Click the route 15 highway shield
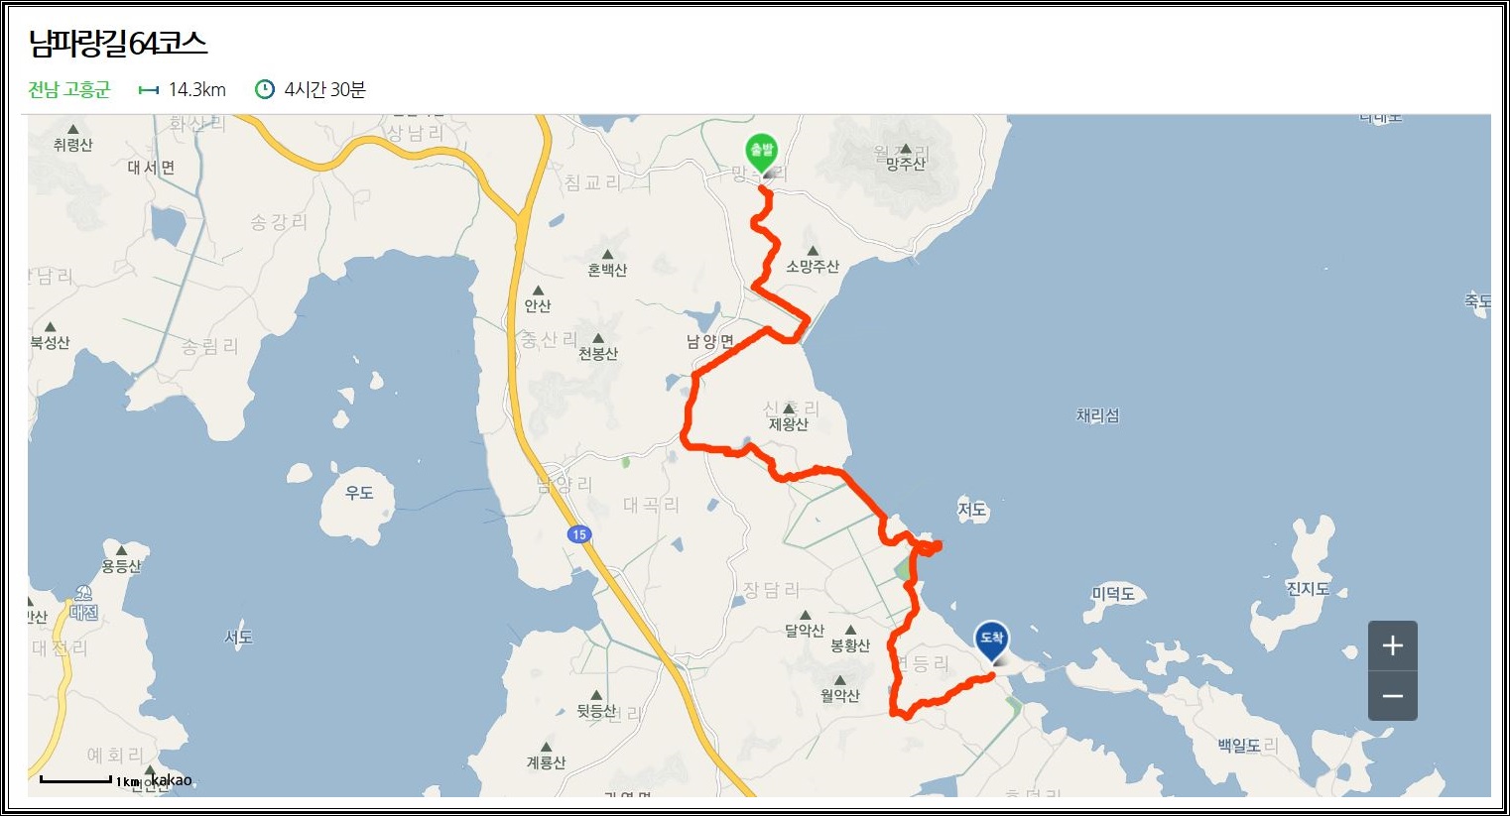 tap(579, 534)
